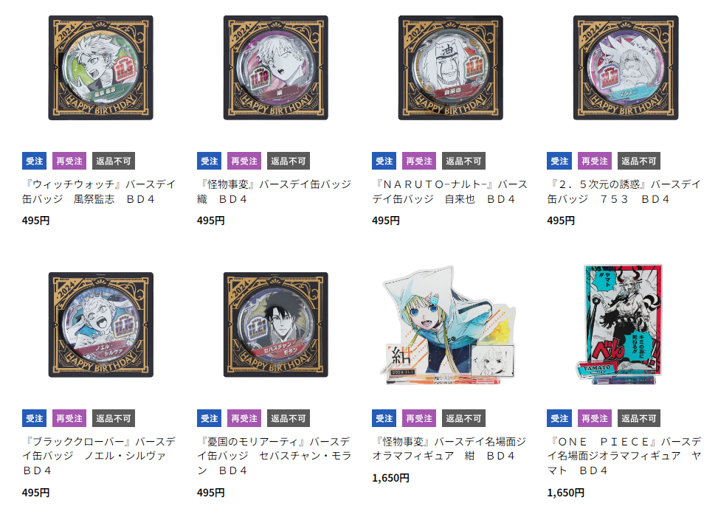The width and height of the screenshot is (718, 517).
Task: Open the Black Clover ノエル・シルヴァ badge image
Action: (101, 325)
